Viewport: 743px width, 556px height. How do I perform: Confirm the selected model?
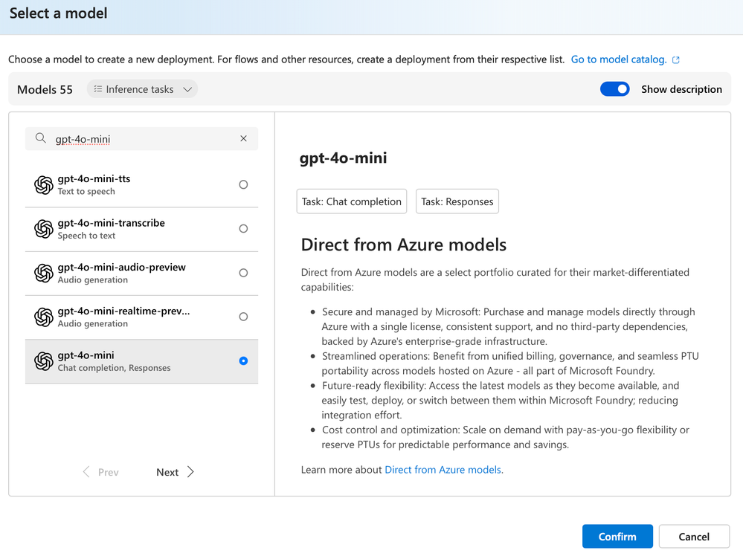click(617, 536)
